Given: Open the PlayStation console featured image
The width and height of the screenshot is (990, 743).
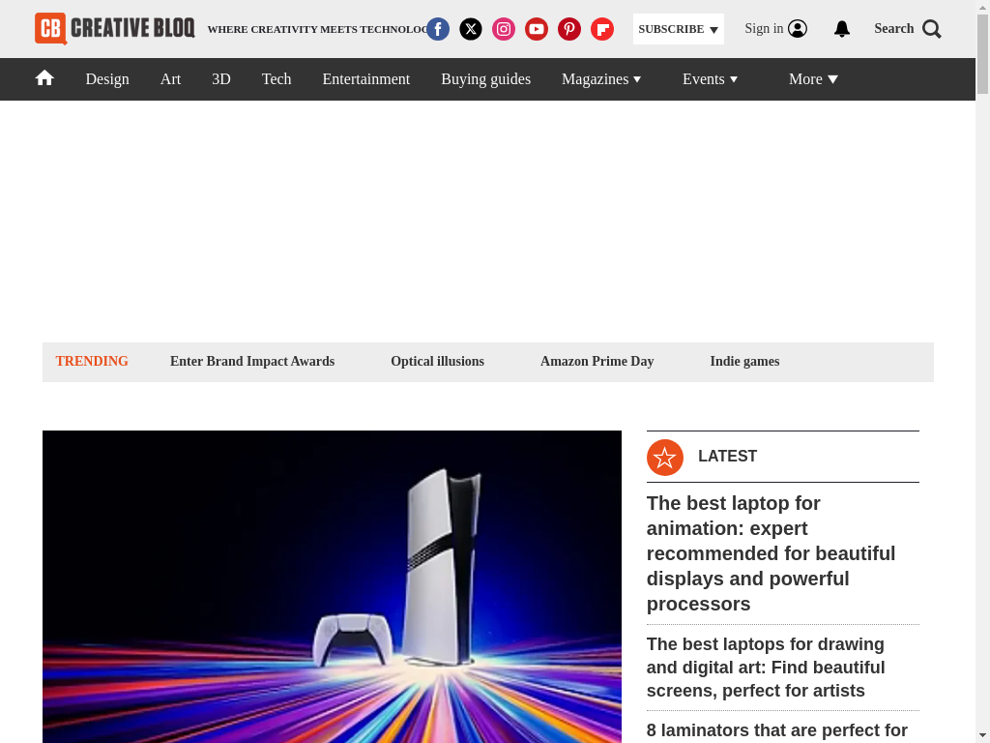Looking at the screenshot, I should click(333, 587).
